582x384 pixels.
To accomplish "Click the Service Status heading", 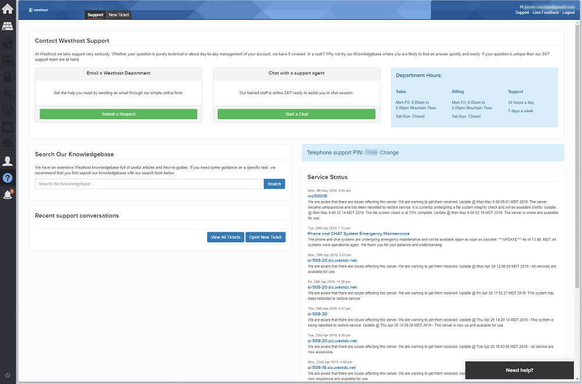I will click(x=327, y=177).
